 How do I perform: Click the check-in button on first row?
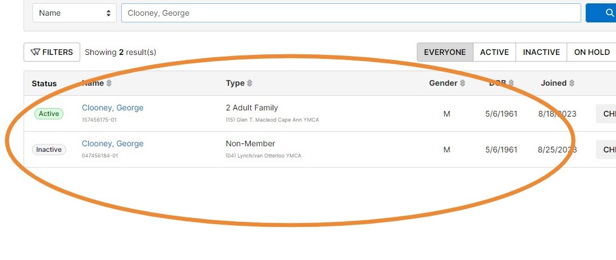point(606,114)
